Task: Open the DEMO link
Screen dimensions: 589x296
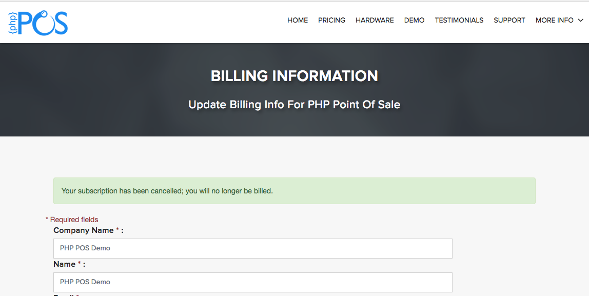Action: (414, 21)
